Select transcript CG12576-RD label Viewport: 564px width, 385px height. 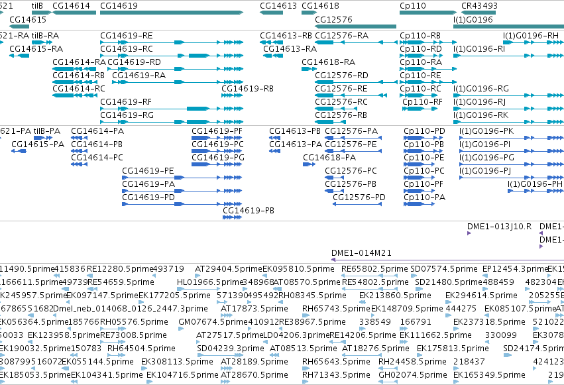point(341,76)
